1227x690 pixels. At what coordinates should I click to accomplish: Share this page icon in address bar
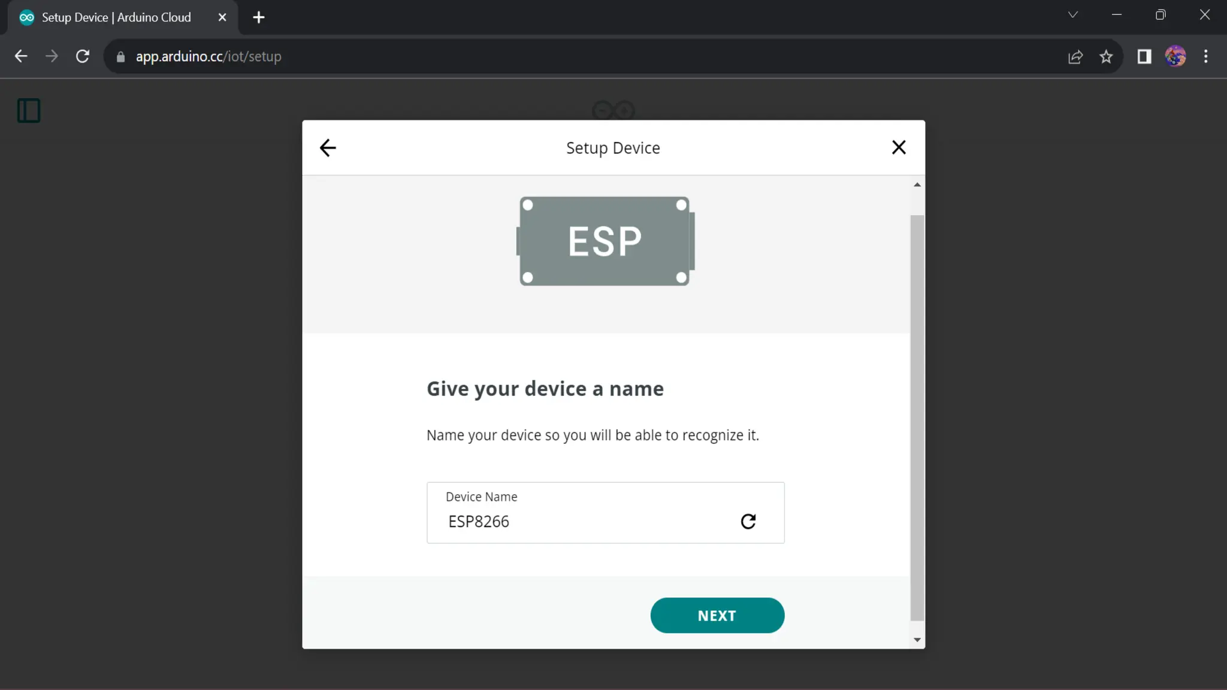(1075, 56)
